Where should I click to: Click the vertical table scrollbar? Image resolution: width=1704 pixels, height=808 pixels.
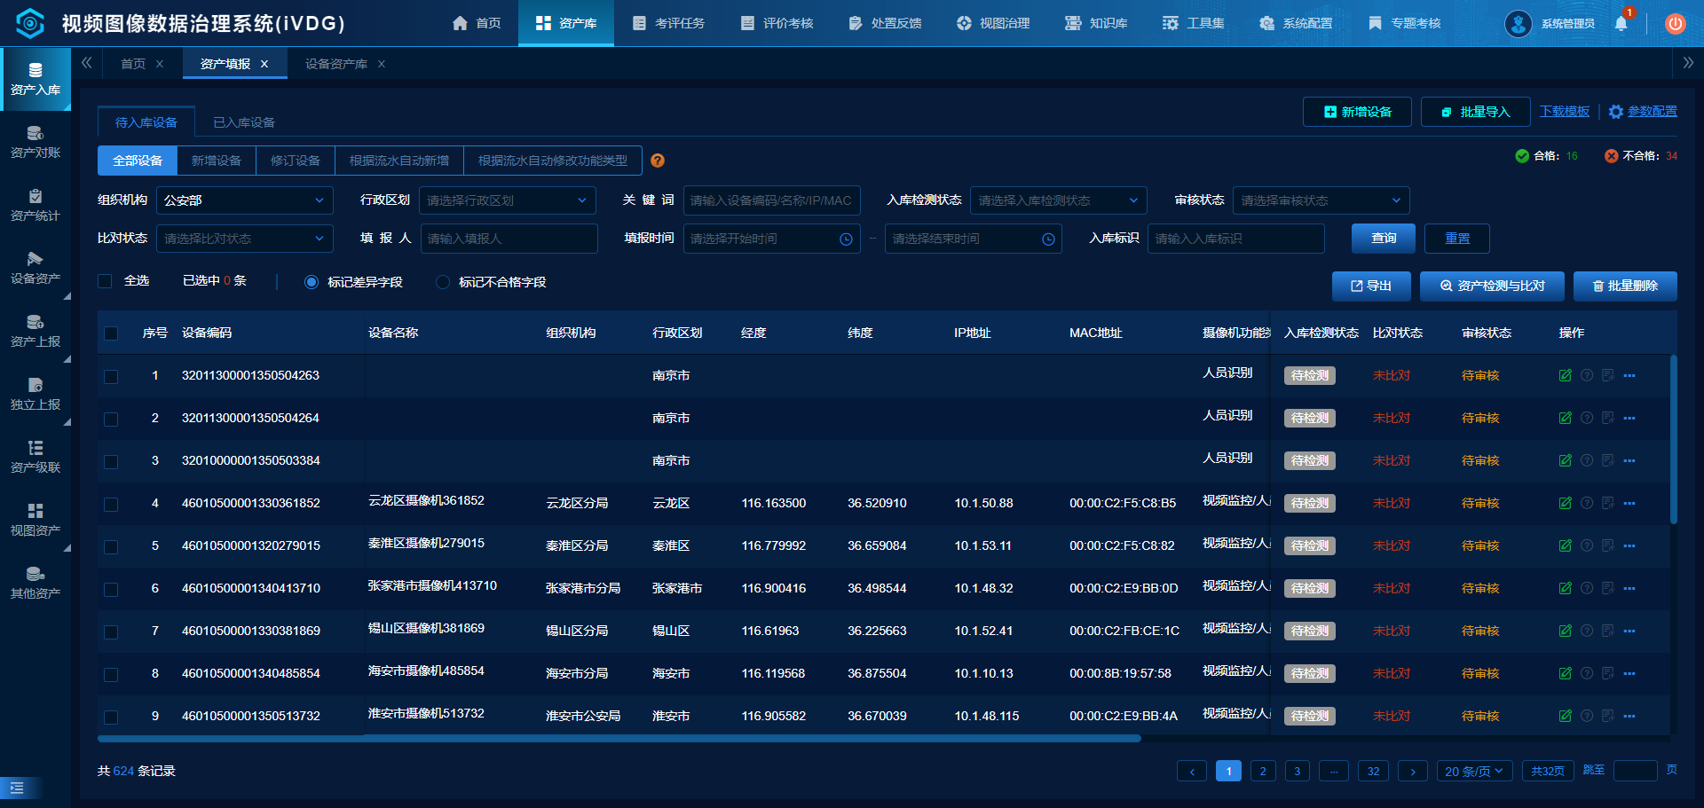pos(1674,440)
